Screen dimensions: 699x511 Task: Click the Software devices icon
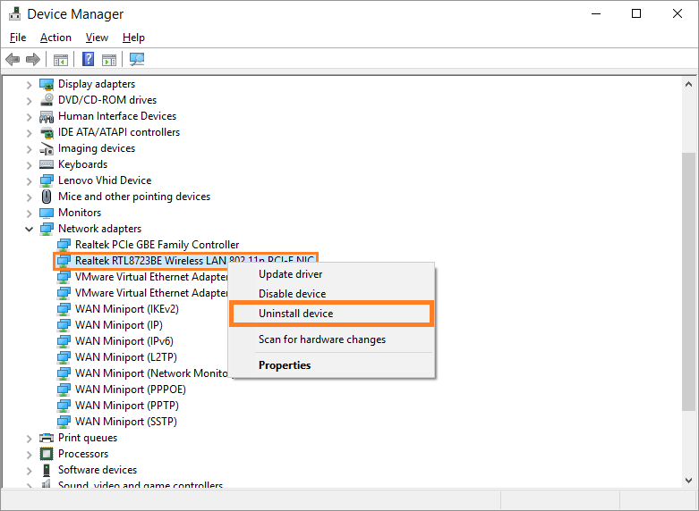[47, 470]
